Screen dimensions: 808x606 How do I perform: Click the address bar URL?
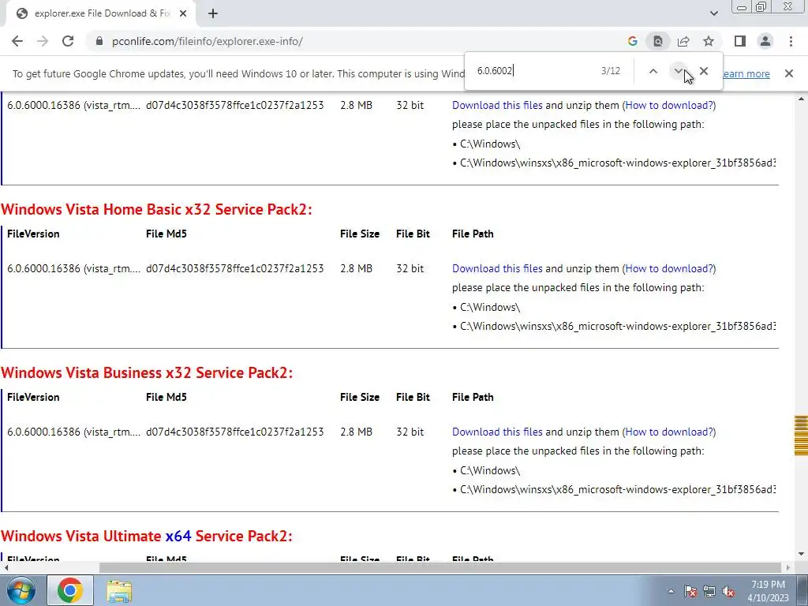tap(208, 41)
